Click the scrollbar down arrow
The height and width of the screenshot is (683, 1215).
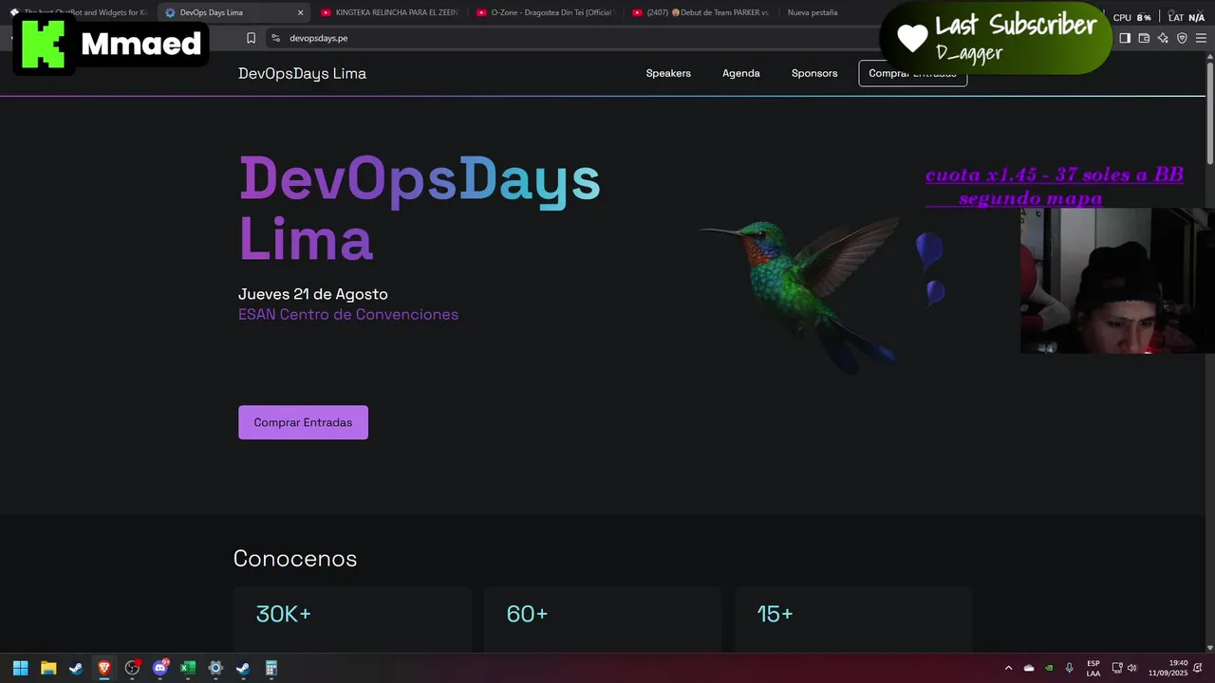(x=1209, y=648)
